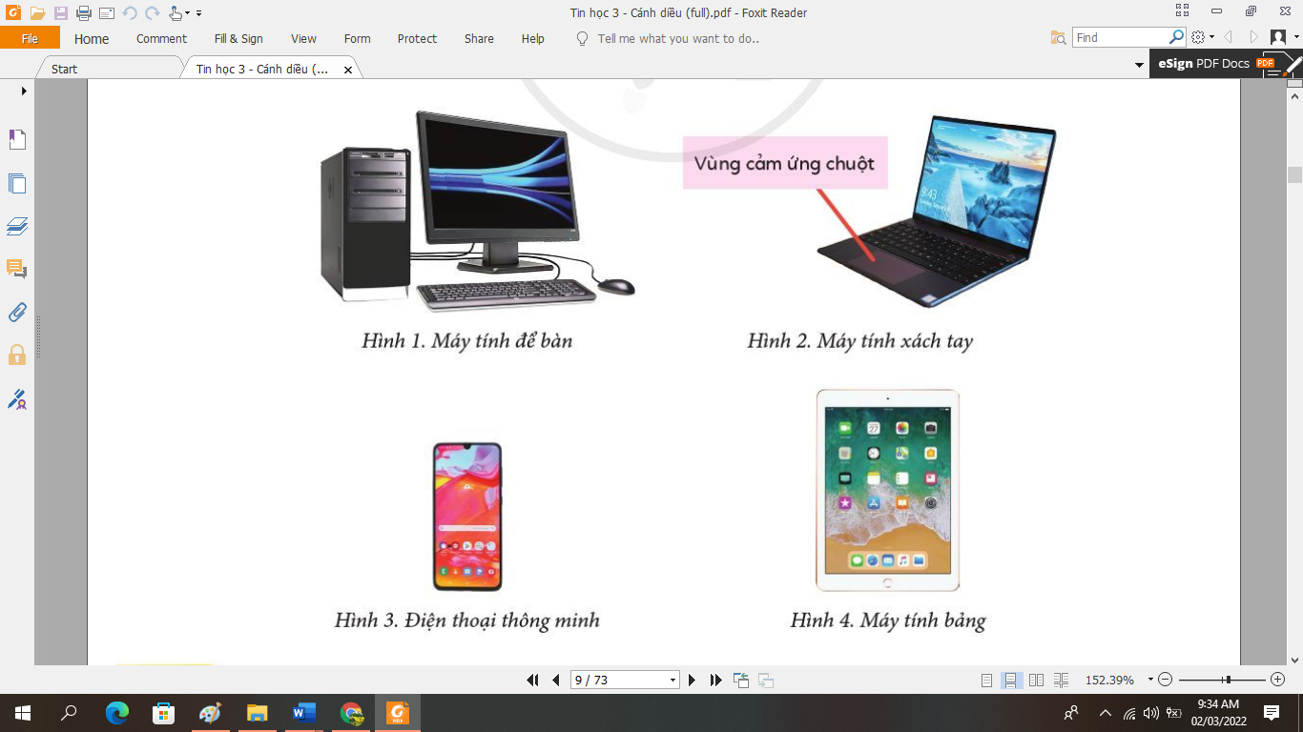Viewport: 1303px width, 732px height.
Task: Open the page number dropdown
Action: click(x=672, y=680)
